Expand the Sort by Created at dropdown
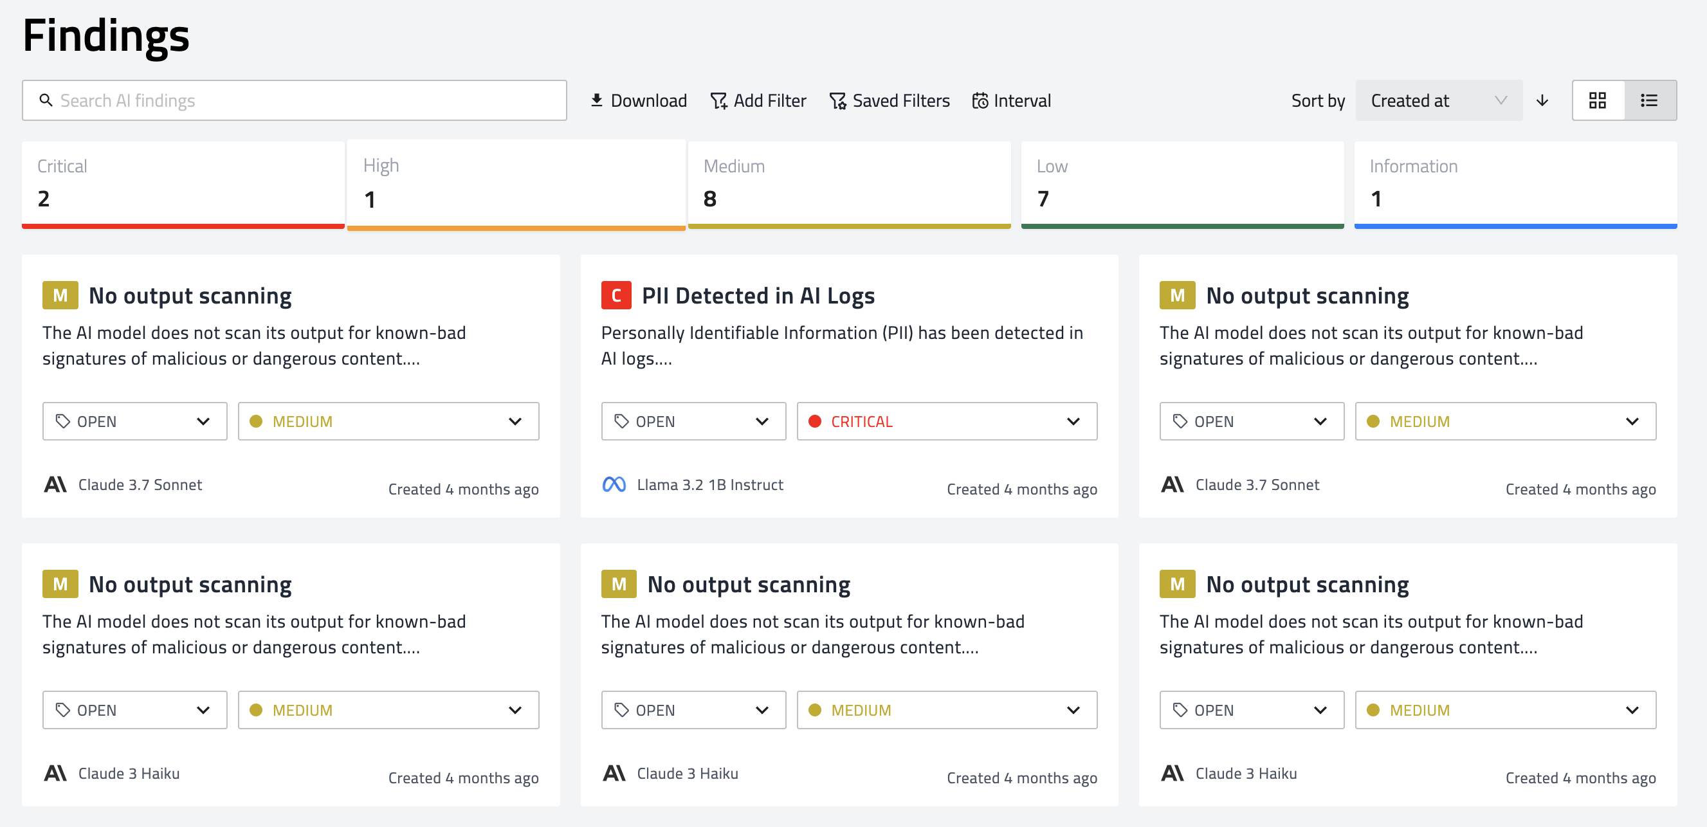The width and height of the screenshot is (1707, 827). point(1438,100)
